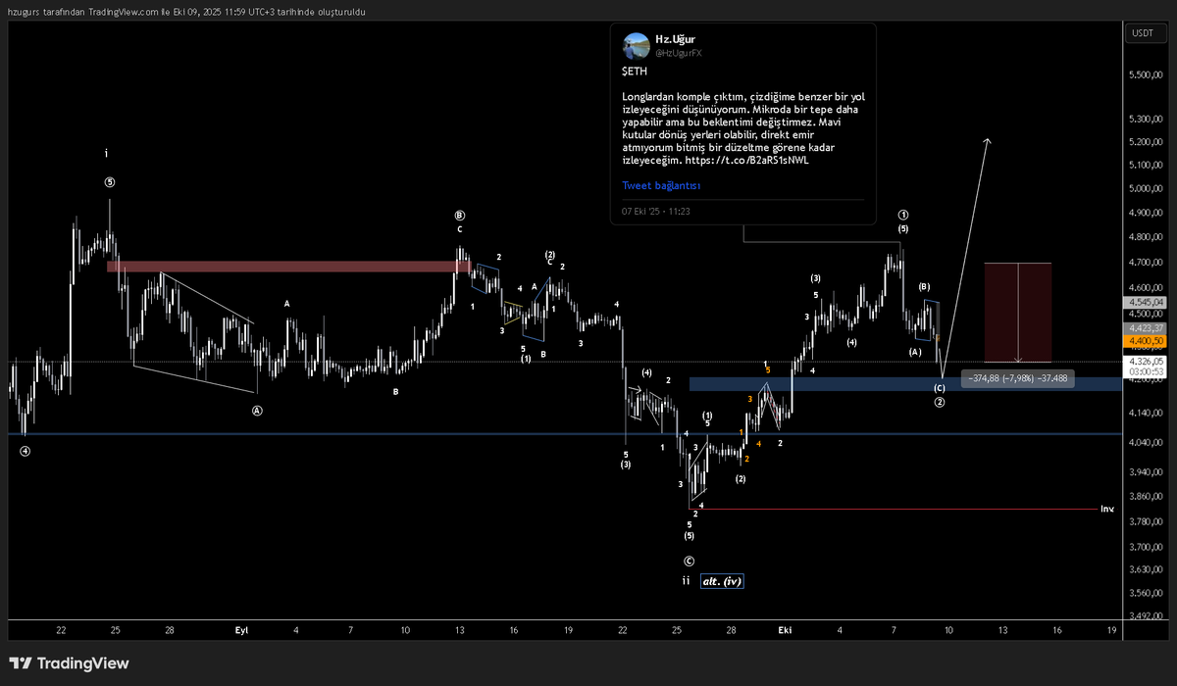Click the circled A wave label
Viewport: 1177px width, 686px height.
click(258, 412)
